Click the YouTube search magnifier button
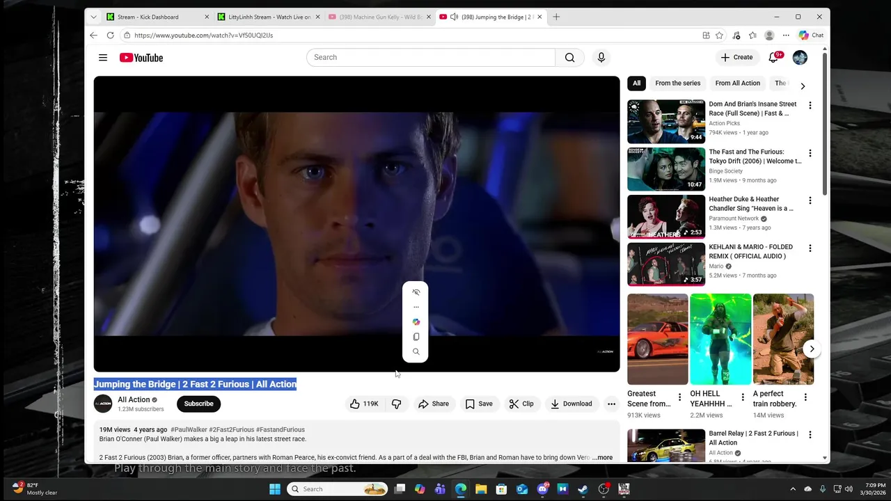The image size is (891, 501). click(x=569, y=58)
